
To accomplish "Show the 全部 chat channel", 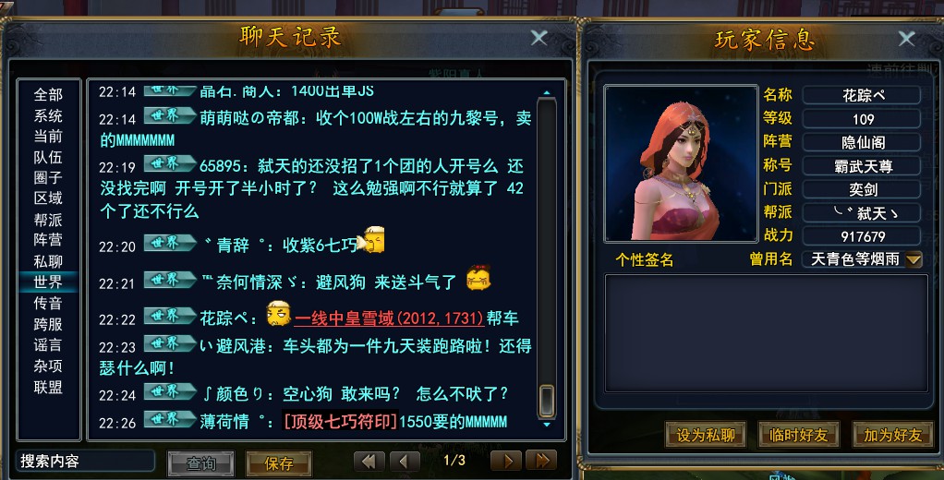I will (x=48, y=94).
